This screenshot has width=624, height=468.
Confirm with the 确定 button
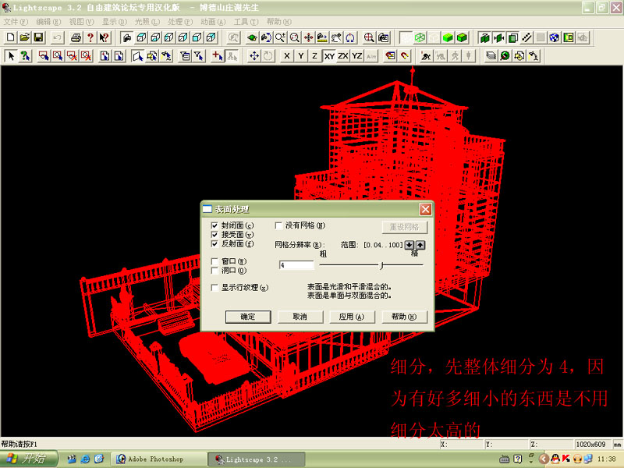pos(248,317)
